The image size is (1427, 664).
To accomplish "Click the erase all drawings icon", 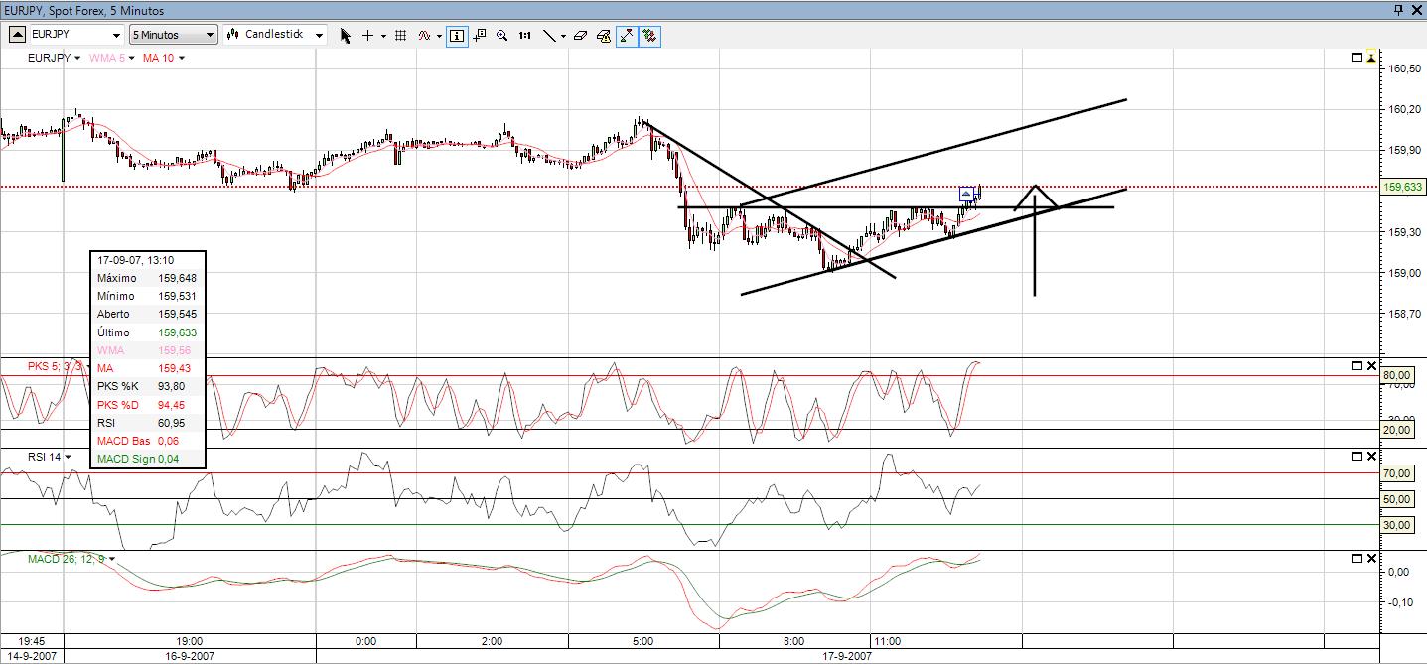I will (604, 35).
